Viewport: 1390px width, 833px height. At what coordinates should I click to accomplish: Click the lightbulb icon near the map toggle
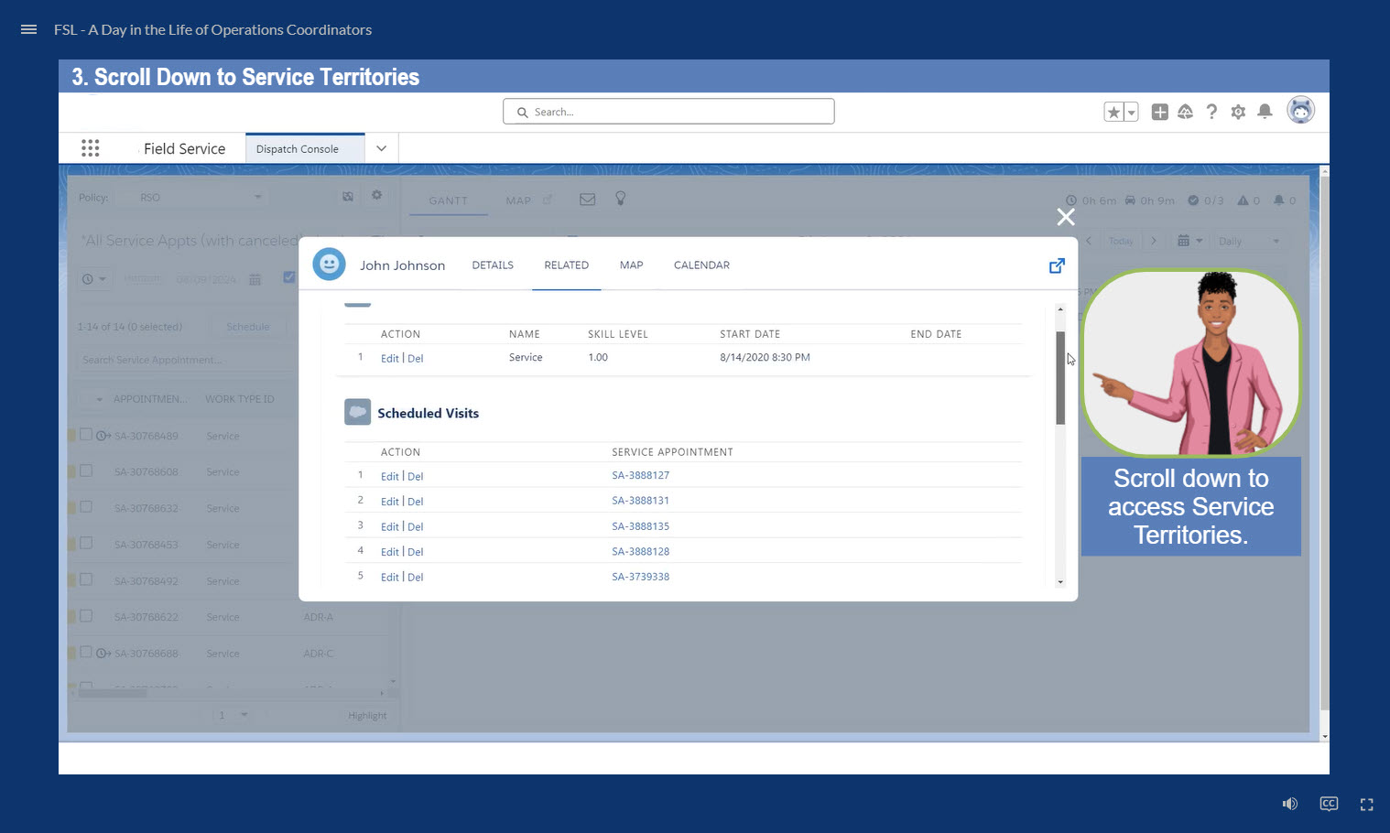[x=621, y=199]
